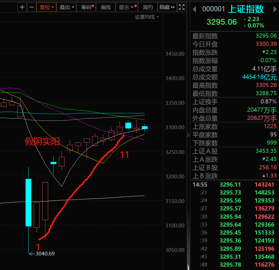Open the 复权 dropdown menu
This screenshot has height=270, width=279.
pos(46,7)
